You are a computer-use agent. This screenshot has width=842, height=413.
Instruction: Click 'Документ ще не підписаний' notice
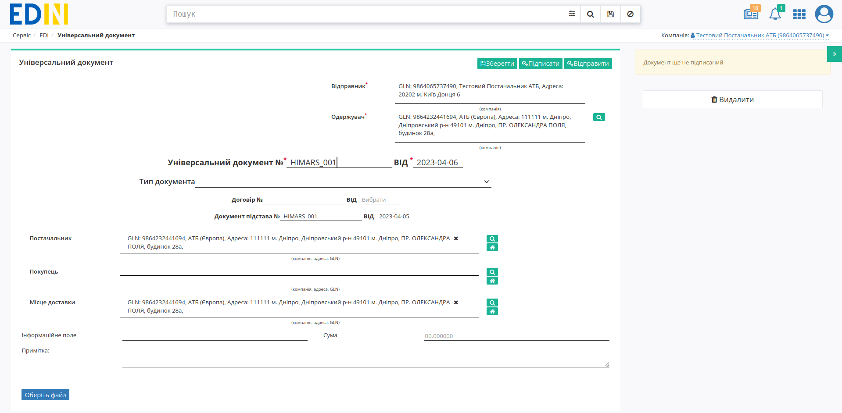tap(732, 62)
